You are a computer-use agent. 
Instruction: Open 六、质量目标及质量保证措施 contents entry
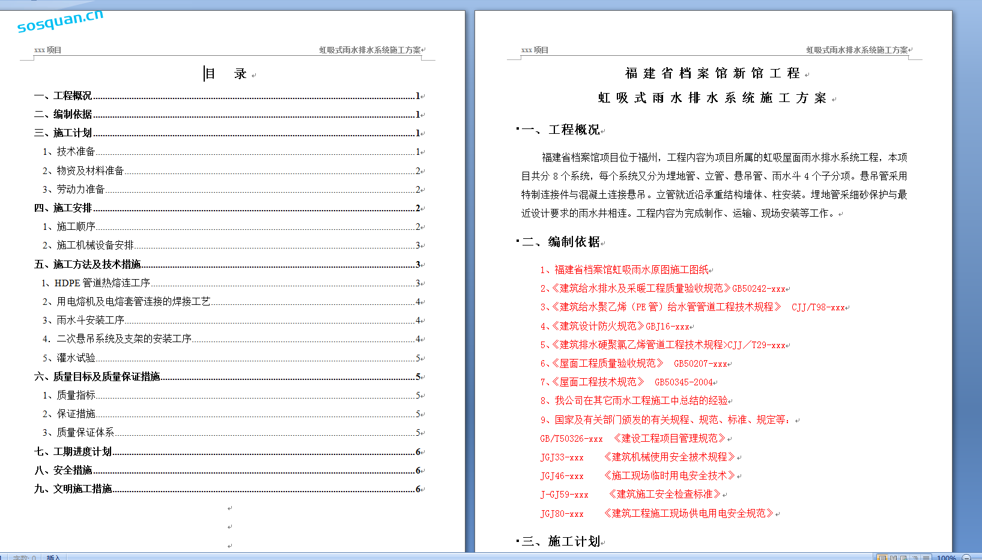(x=97, y=376)
